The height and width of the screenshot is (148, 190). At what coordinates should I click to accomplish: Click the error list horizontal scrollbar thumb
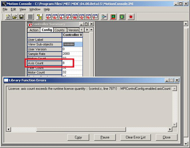tap(81, 129)
